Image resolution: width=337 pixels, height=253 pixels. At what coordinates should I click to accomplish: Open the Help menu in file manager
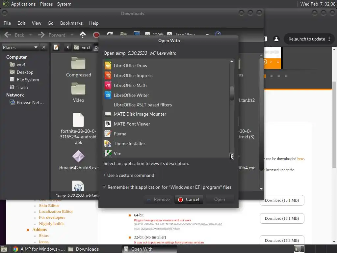94,23
